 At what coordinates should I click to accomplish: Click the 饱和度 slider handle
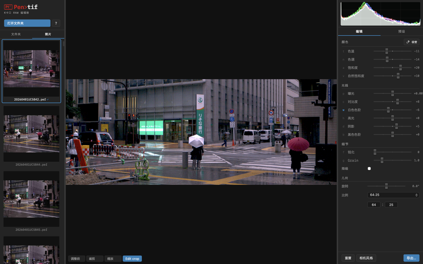coord(400,68)
